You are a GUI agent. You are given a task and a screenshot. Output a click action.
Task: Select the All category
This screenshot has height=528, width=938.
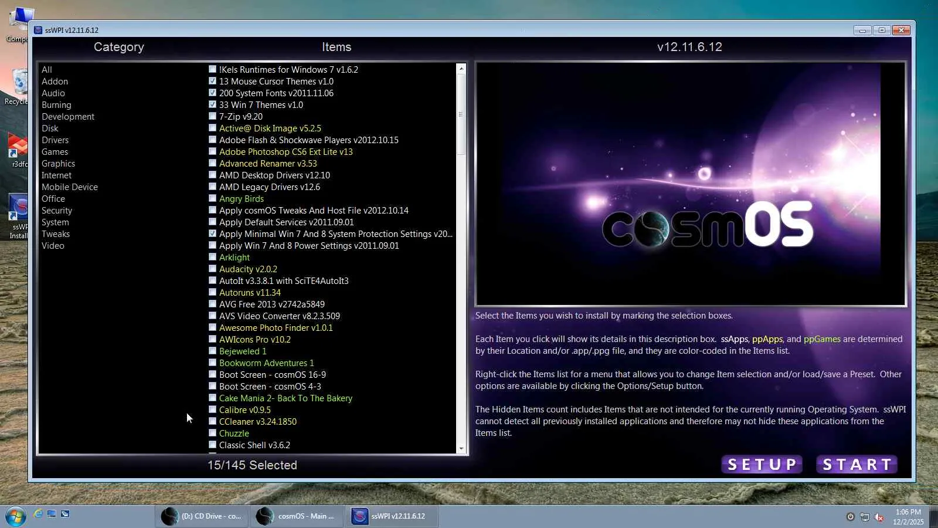[47, 69]
